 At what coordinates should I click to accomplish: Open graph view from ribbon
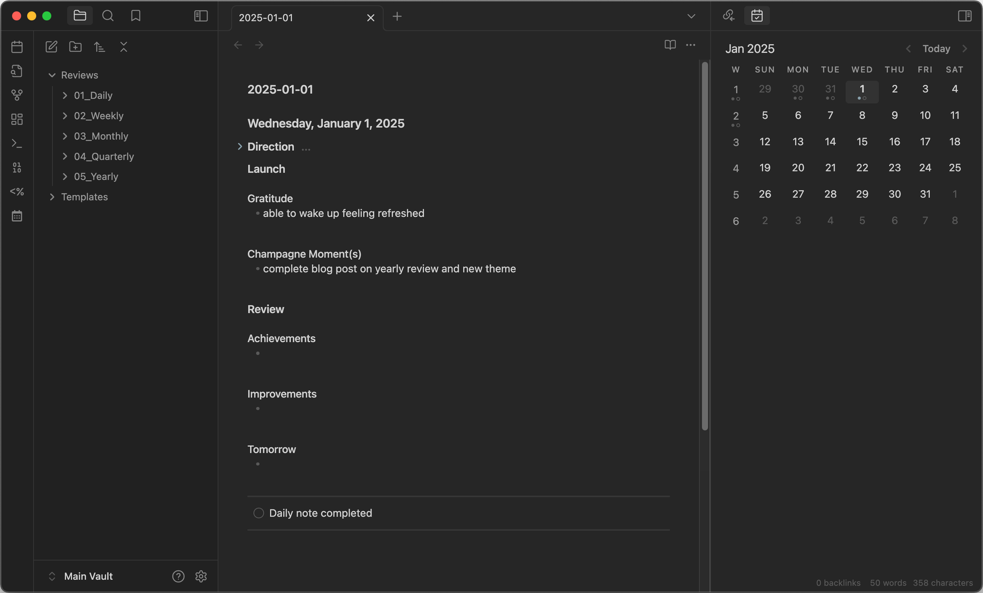pos(17,95)
